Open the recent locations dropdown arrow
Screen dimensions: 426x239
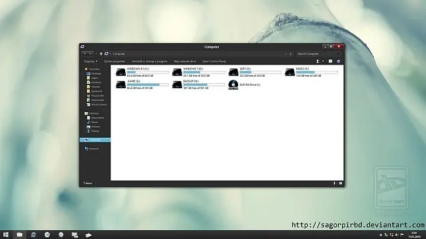pos(96,54)
